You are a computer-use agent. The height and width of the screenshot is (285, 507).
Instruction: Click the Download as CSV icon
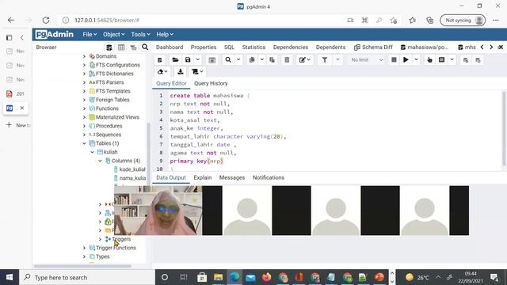click(181, 72)
